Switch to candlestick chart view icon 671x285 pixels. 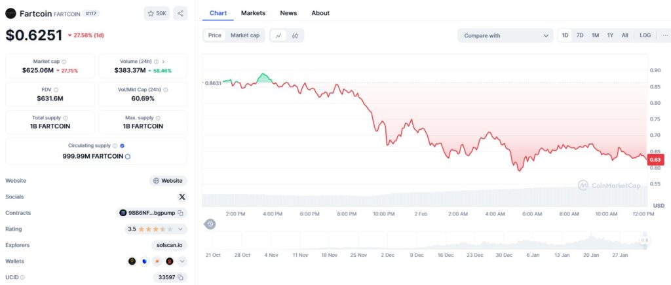[x=296, y=35]
